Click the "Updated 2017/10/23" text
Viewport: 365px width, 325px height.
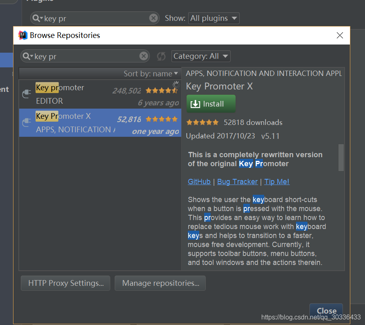(220, 136)
